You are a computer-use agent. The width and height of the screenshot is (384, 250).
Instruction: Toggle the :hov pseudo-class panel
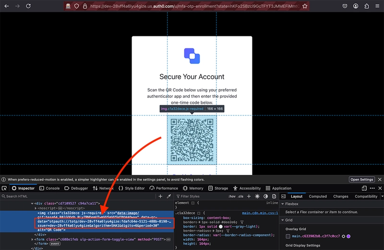click(232, 196)
